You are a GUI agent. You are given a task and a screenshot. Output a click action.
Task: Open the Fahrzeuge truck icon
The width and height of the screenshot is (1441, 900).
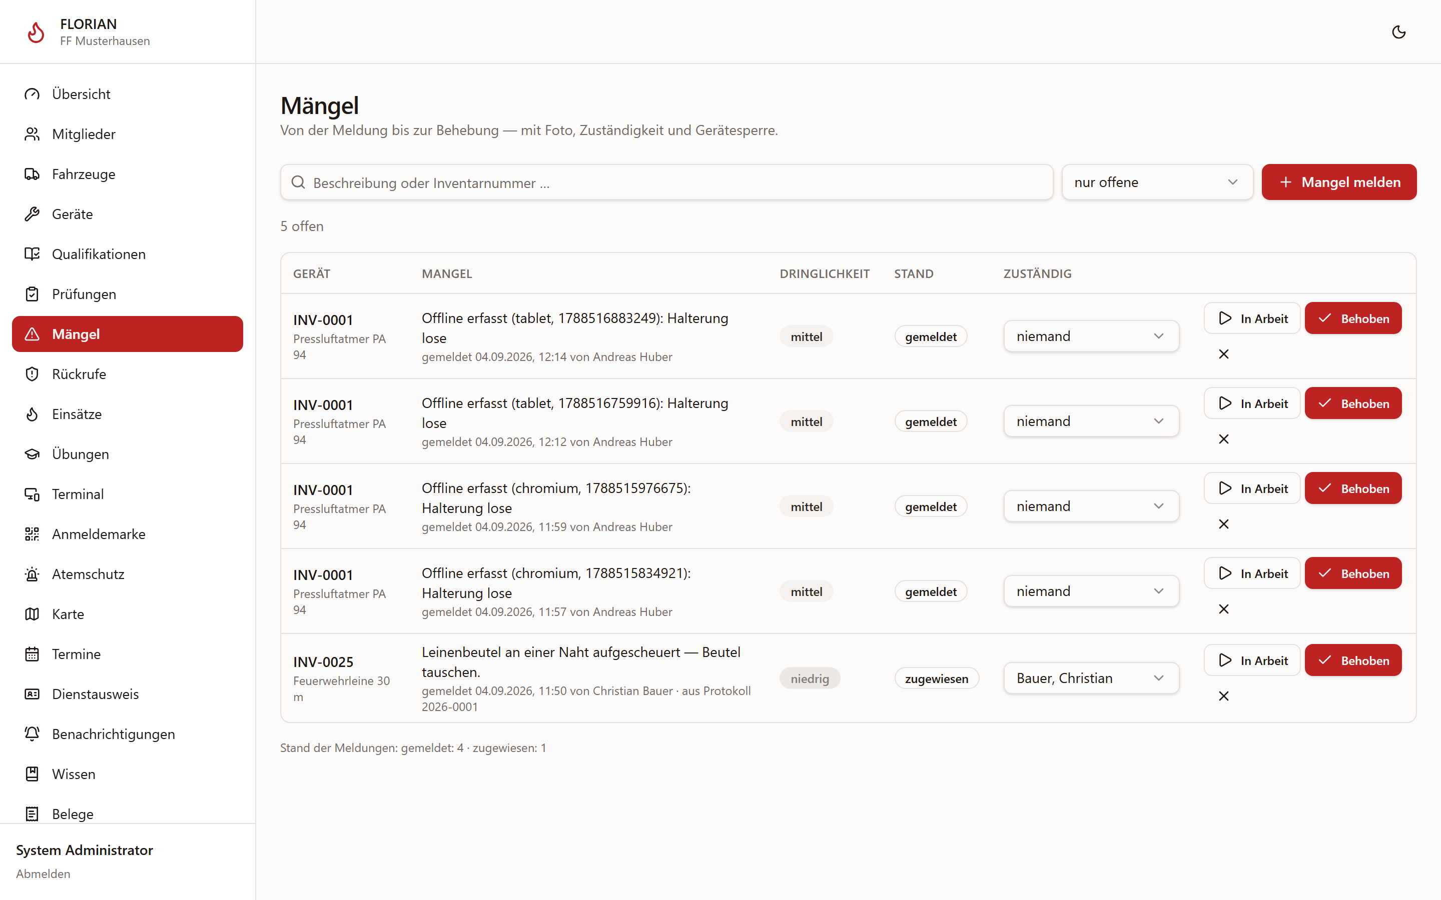[x=32, y=174]
